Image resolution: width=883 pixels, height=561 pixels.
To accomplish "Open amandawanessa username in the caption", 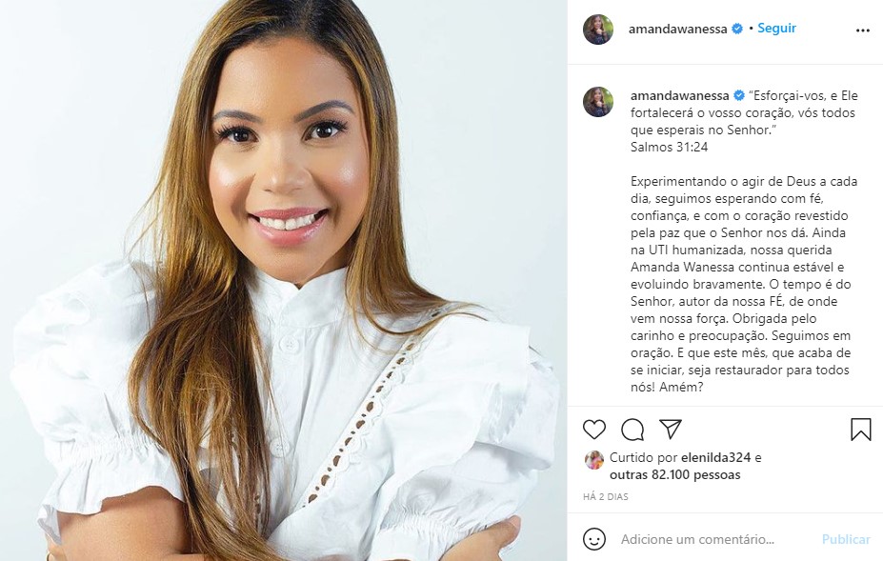I will pyautogui.click(x=680, y=96).
